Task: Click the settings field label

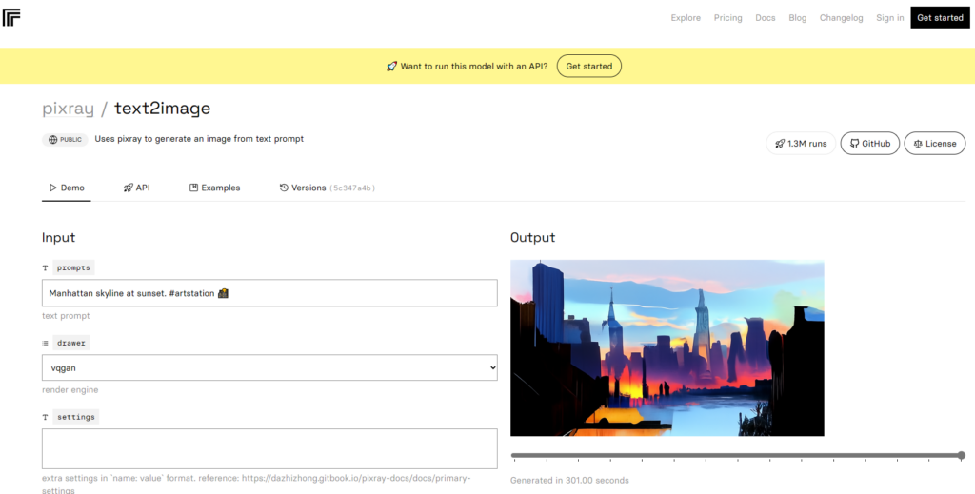Action: point(76,417)
